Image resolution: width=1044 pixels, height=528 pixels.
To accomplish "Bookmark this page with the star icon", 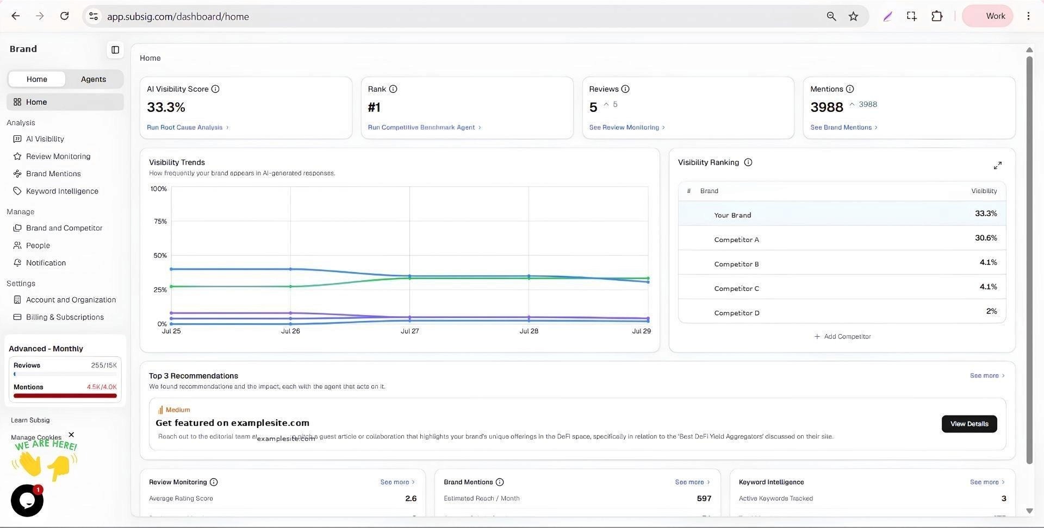I will (x=854, y=16).
